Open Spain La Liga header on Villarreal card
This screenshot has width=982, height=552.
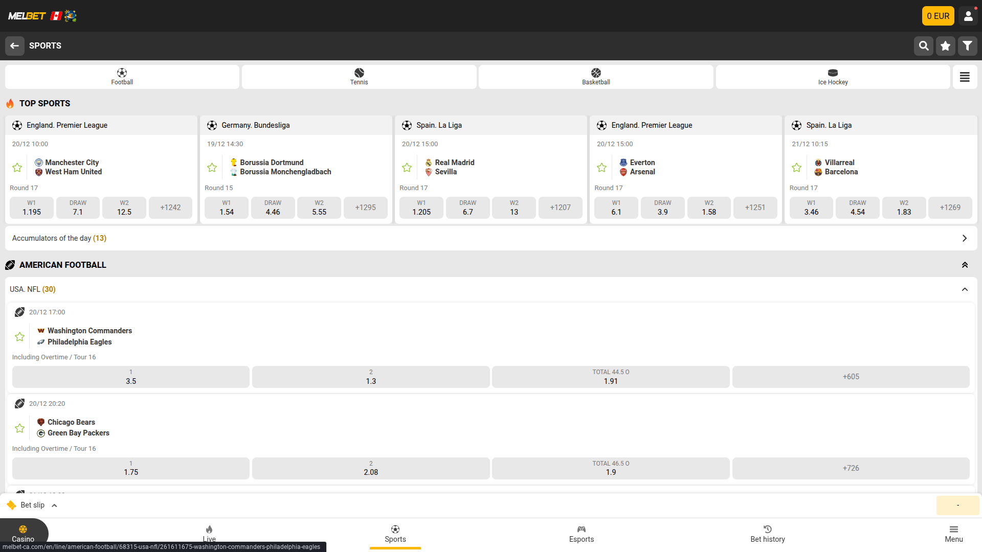(880, 125)
